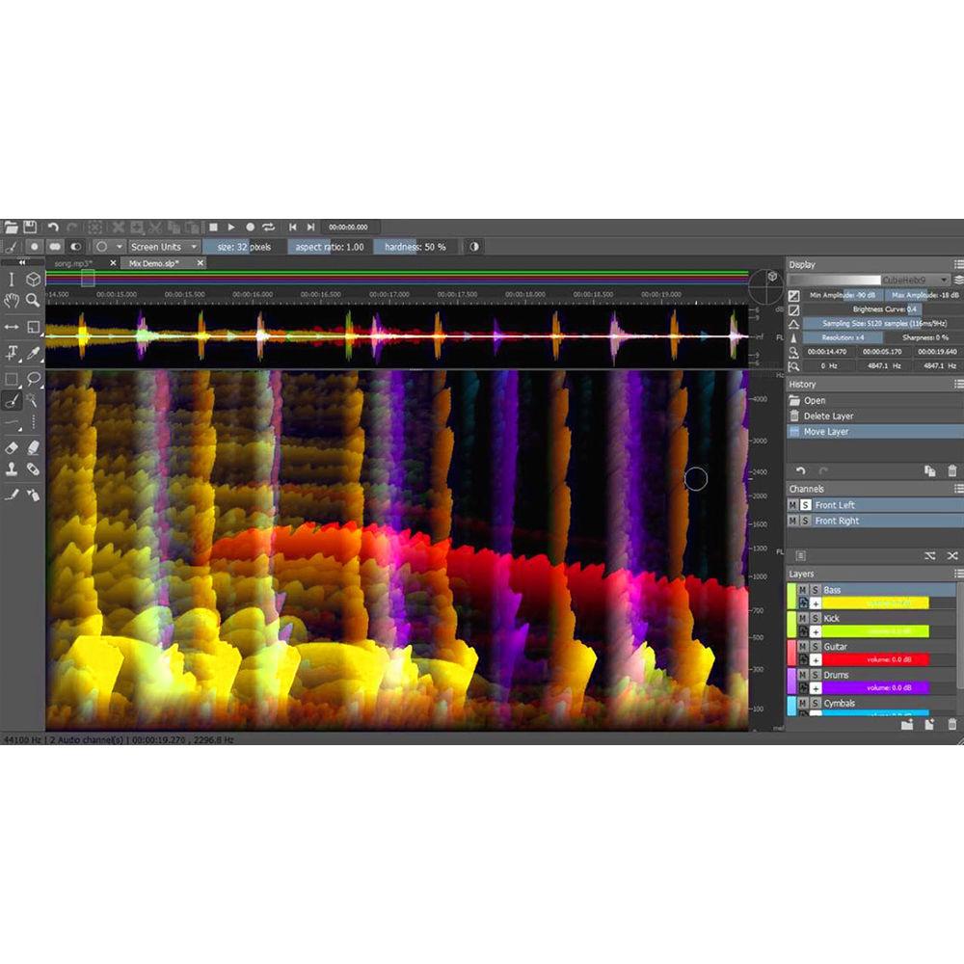Image resolution: width=964 pixels, height=964 pixels.
Task: Solo the Drums layer
Action: (815, 675)
